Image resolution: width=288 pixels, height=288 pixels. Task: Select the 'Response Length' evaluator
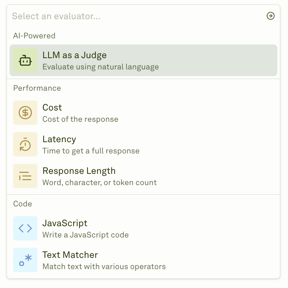143,176
